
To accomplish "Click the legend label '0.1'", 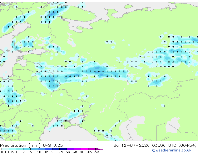I will coord(4,152).
